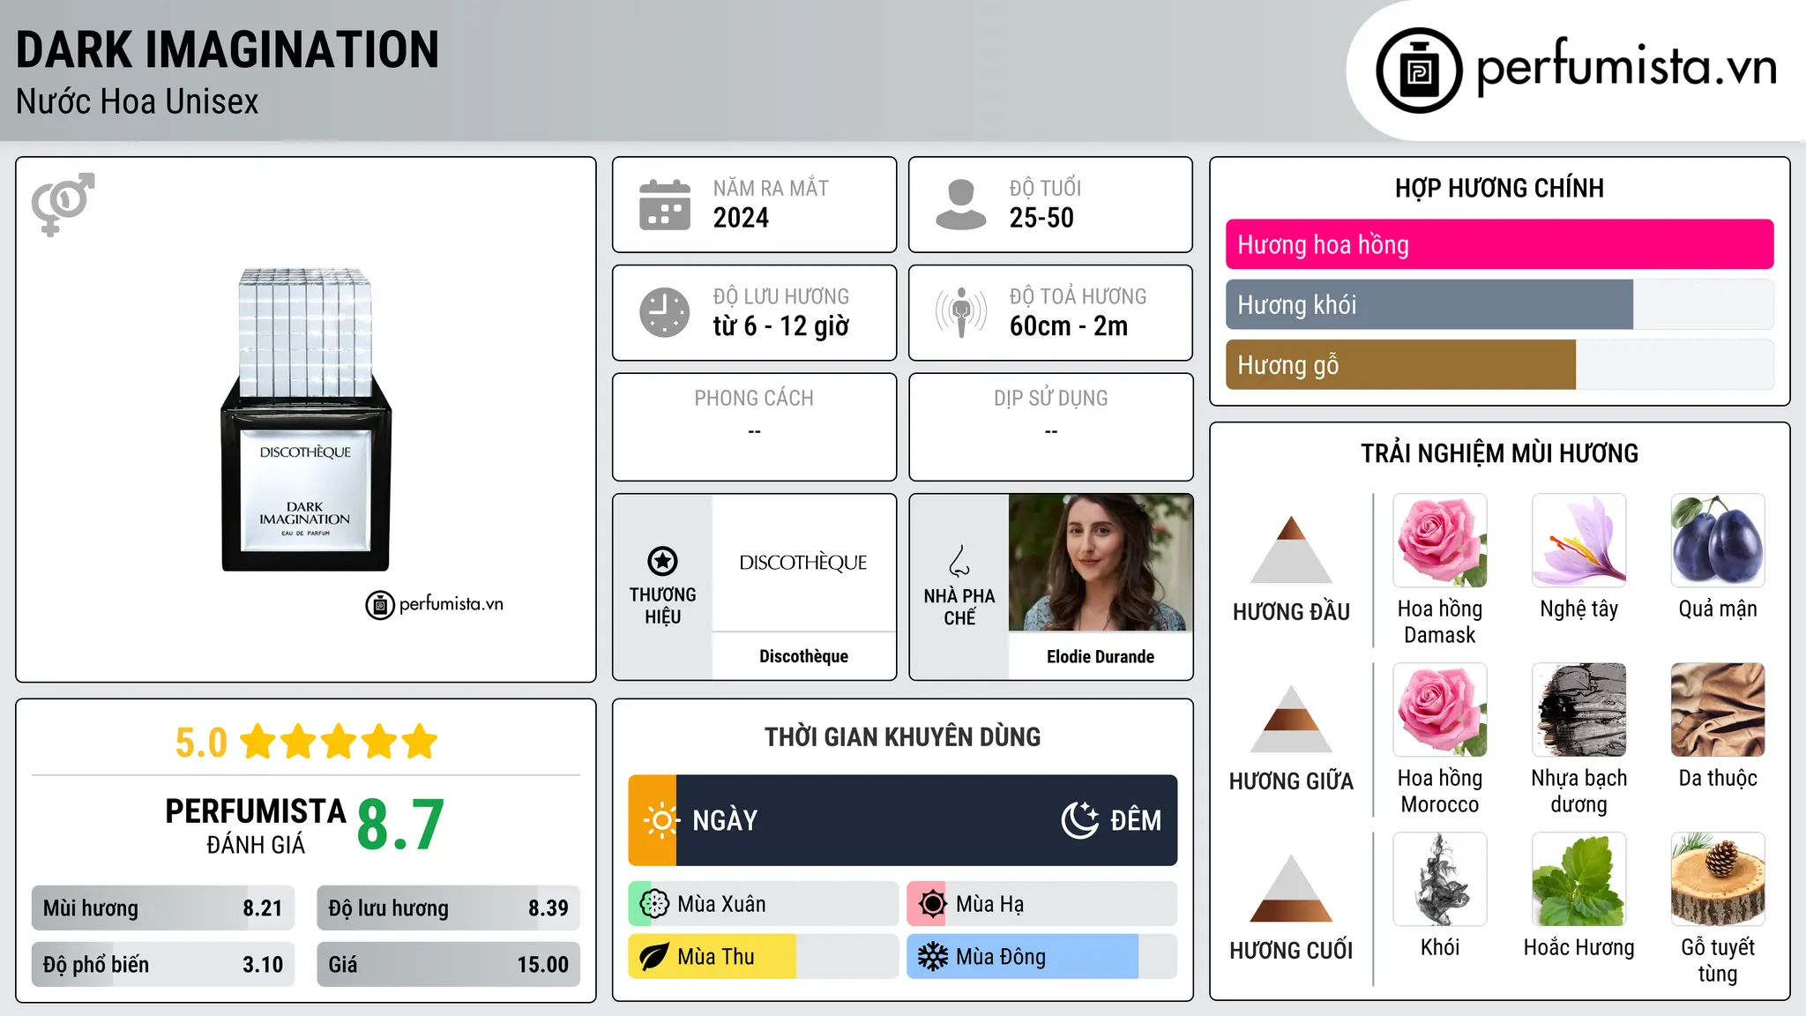Click the Giá 15.00 score bar
Screen dimensions: 1806x1016
tap(449, 964)
